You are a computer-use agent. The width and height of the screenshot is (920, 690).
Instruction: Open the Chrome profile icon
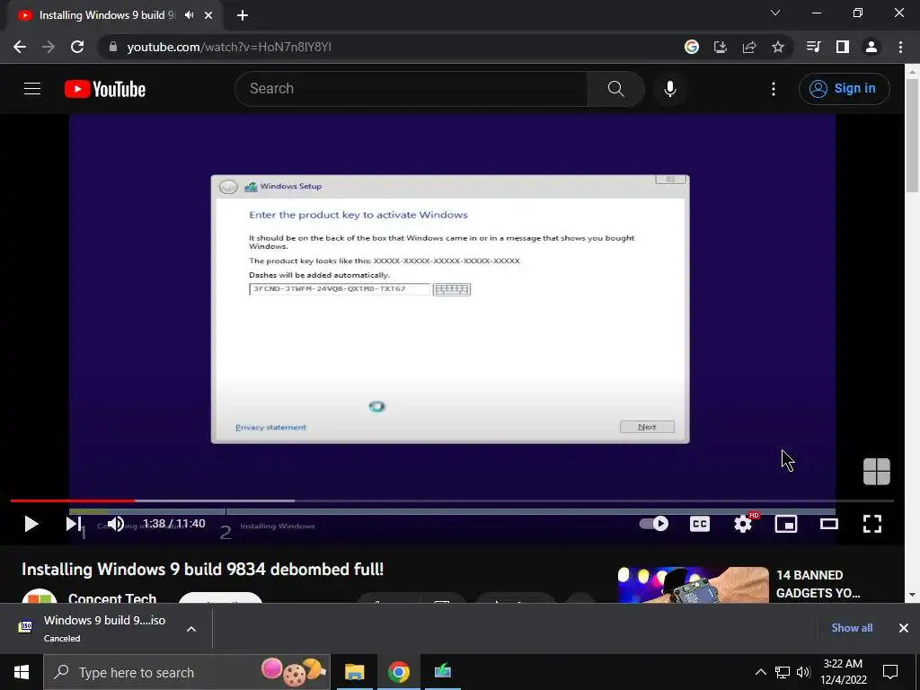(x=871, y=47)
